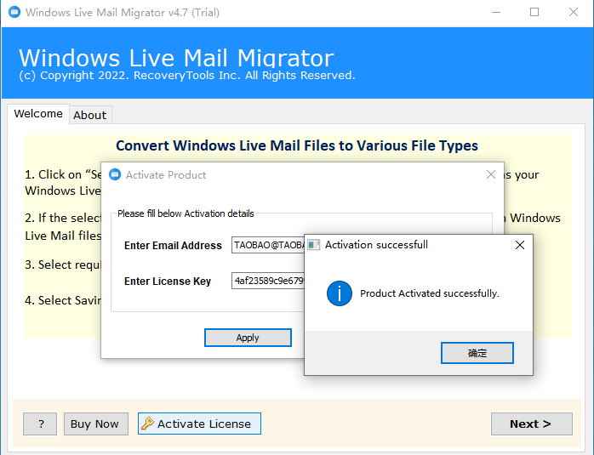This screenshot has height=455, width=594.
Task: Select the Welcome tab
Action: point(38,114)
